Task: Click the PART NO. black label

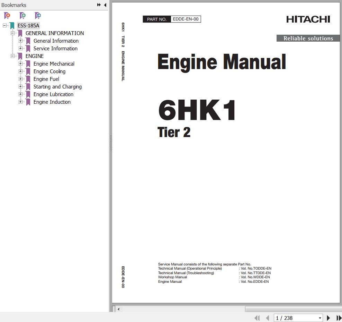Action: (x=157, y=19)
